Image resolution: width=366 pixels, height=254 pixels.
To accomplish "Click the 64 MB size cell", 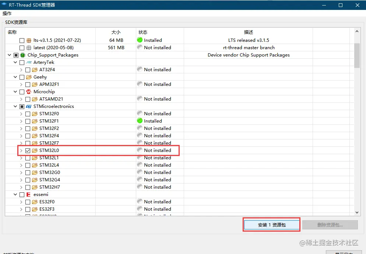I will point(116,40).
